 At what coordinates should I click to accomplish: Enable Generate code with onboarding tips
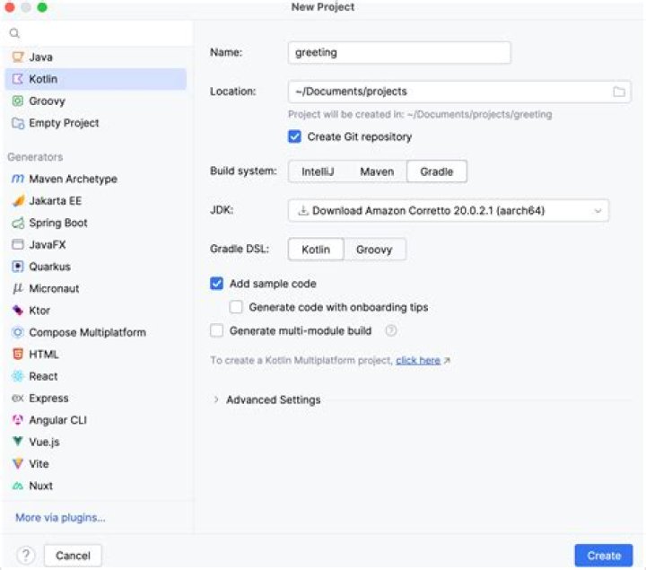tap(236, 307)
